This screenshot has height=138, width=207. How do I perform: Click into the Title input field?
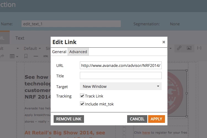tap(121, 75)
